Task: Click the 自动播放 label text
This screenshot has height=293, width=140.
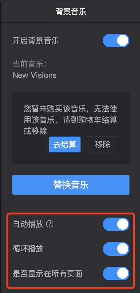Action: (x=28, y=224)
